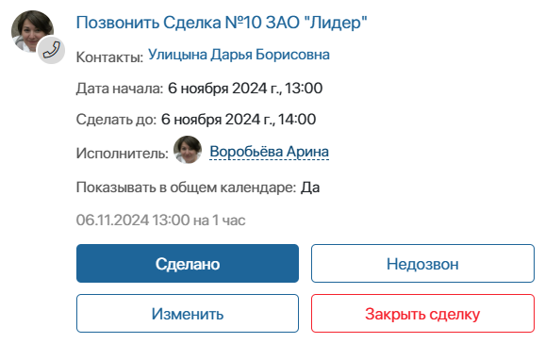Image resolution: width=545 pixels, height=343 pixels.
Task: Click the small executor avatar picture
Action: pos(188,150)
